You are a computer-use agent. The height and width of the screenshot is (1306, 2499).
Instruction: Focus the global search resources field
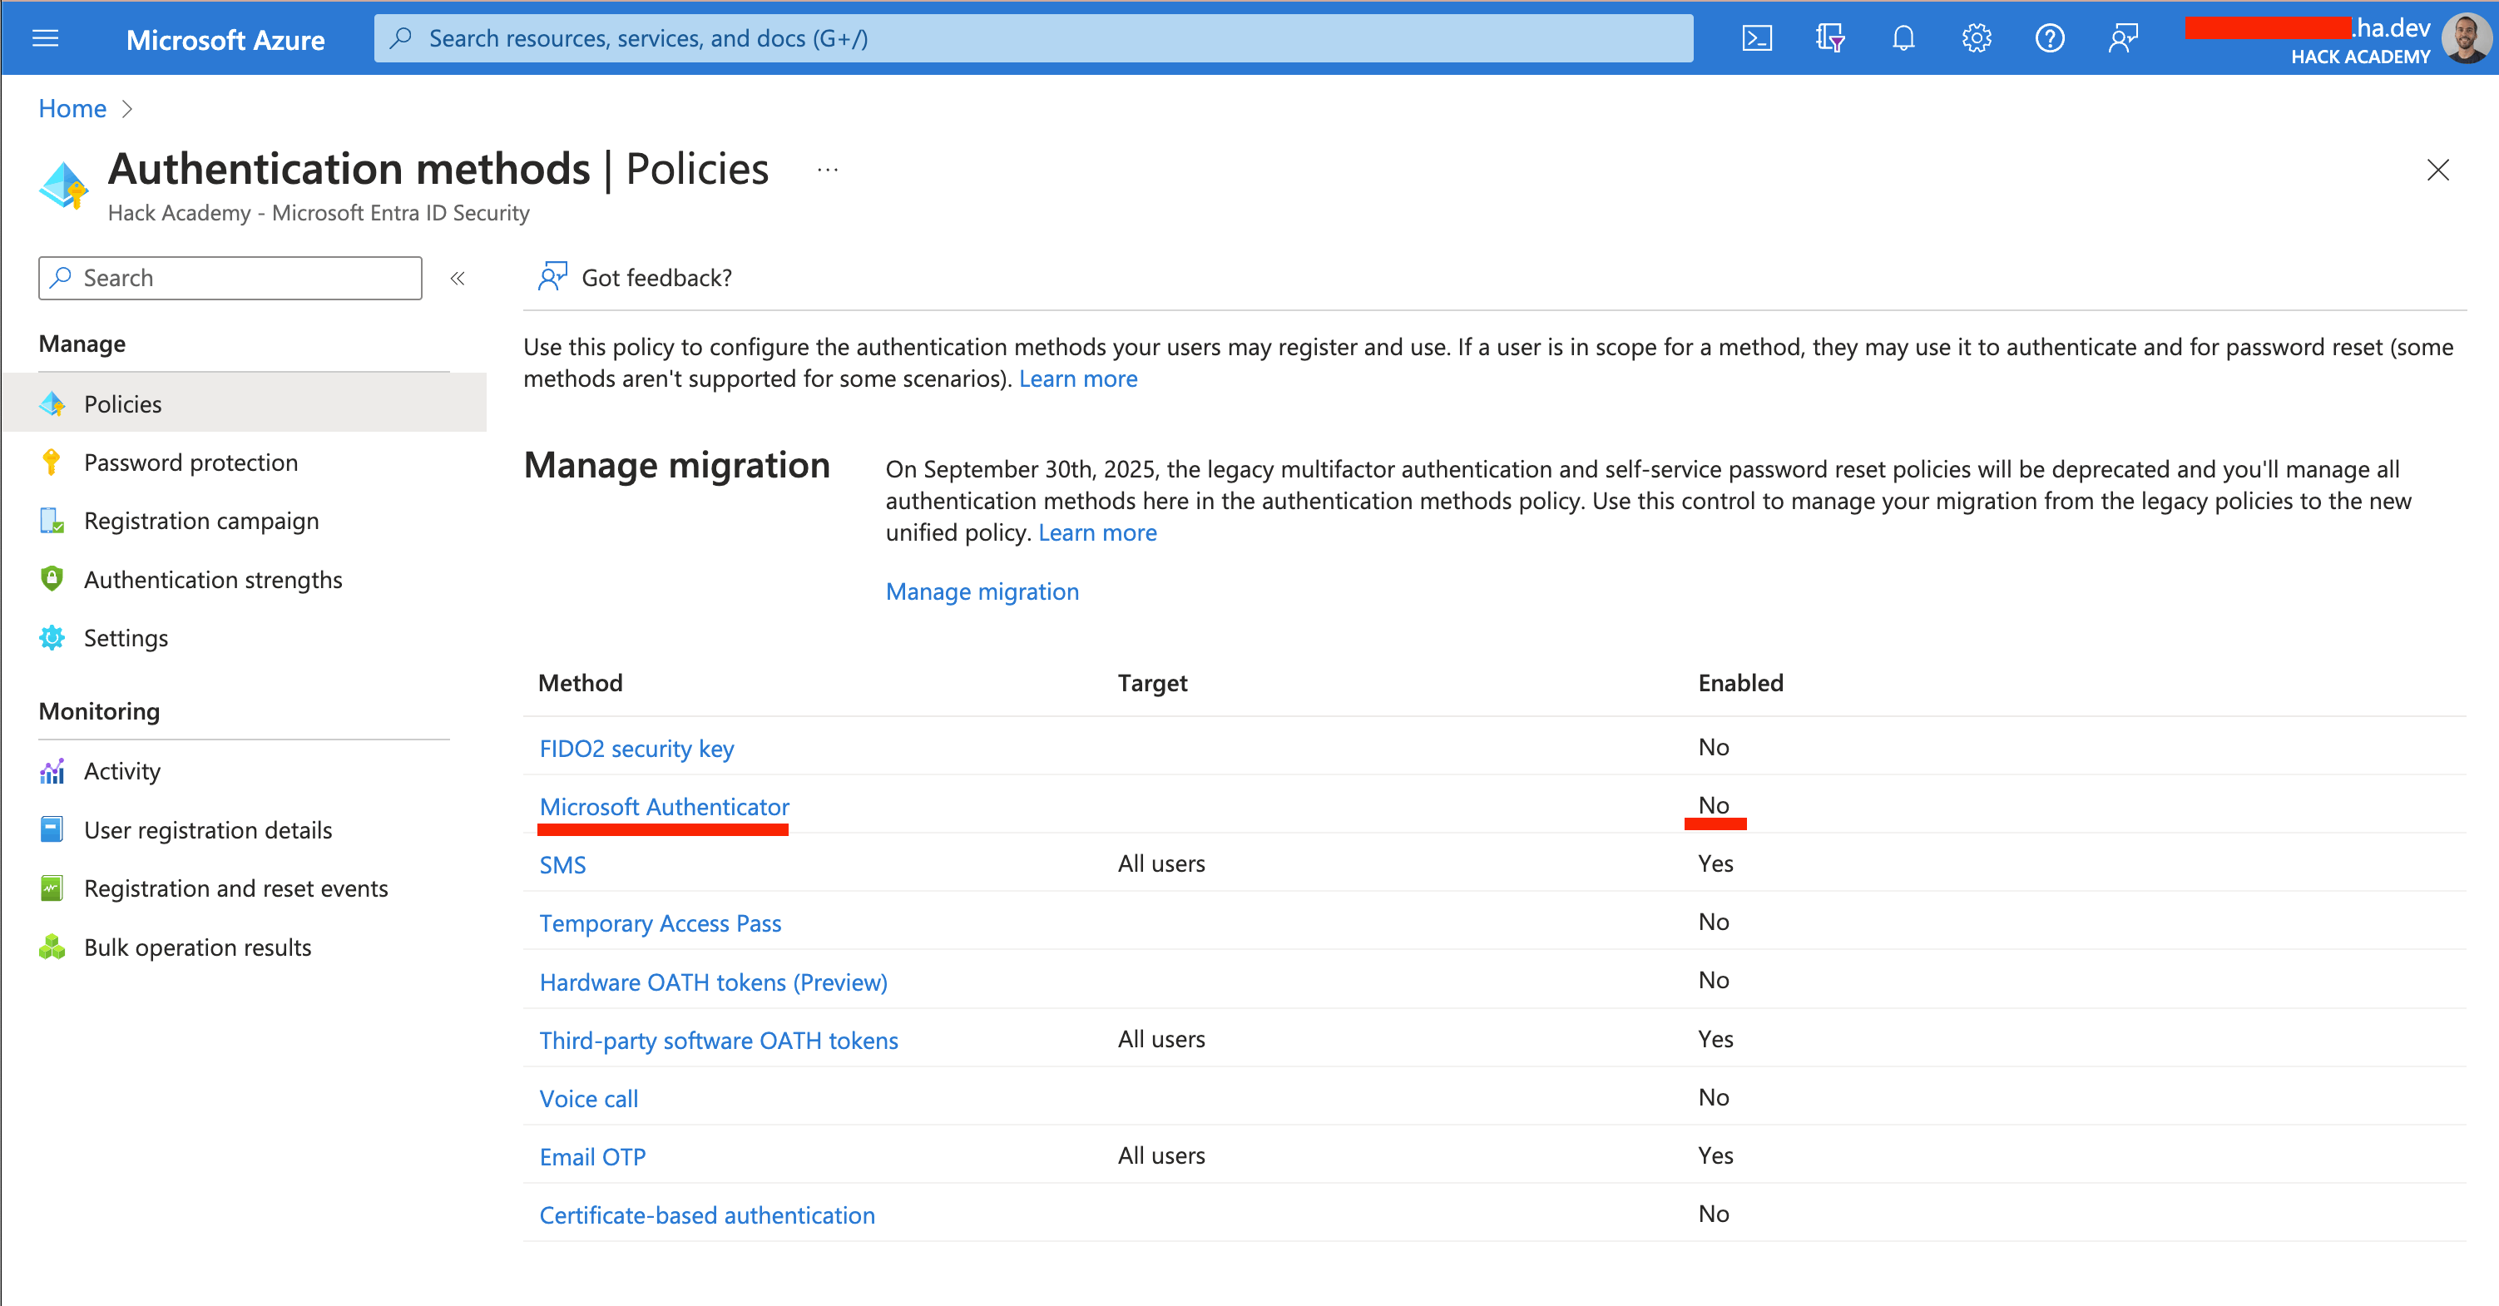point(1033,39)
